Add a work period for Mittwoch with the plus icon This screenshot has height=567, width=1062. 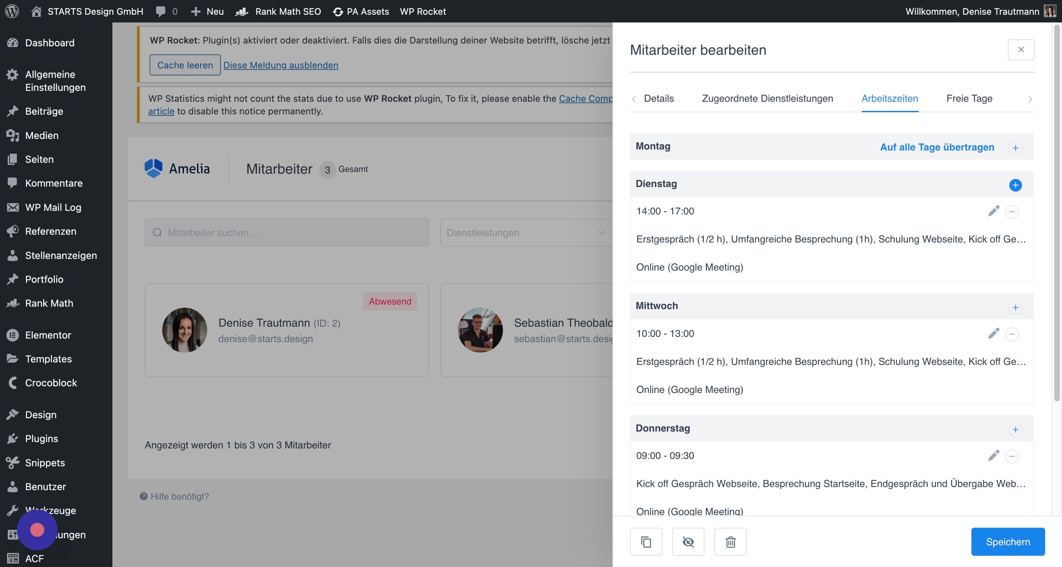[1015, 307]
